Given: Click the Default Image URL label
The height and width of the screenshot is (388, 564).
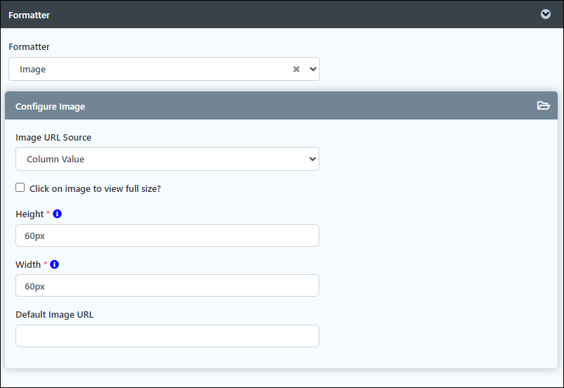Looking at the screenshot, I should (x=54, y=315).
